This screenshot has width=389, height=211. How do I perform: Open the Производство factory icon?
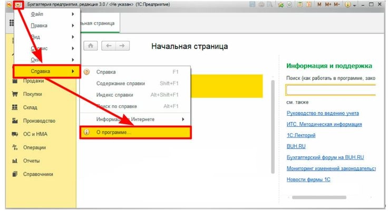coord(15,120)
